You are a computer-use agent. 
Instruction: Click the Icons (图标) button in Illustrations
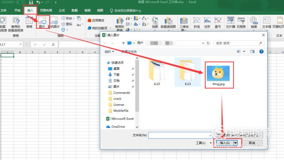(x=67, y=24)
